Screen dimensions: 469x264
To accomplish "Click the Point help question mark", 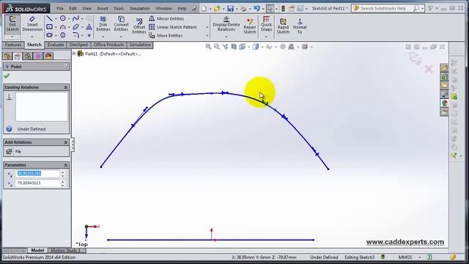I will [x=66, y=67].
